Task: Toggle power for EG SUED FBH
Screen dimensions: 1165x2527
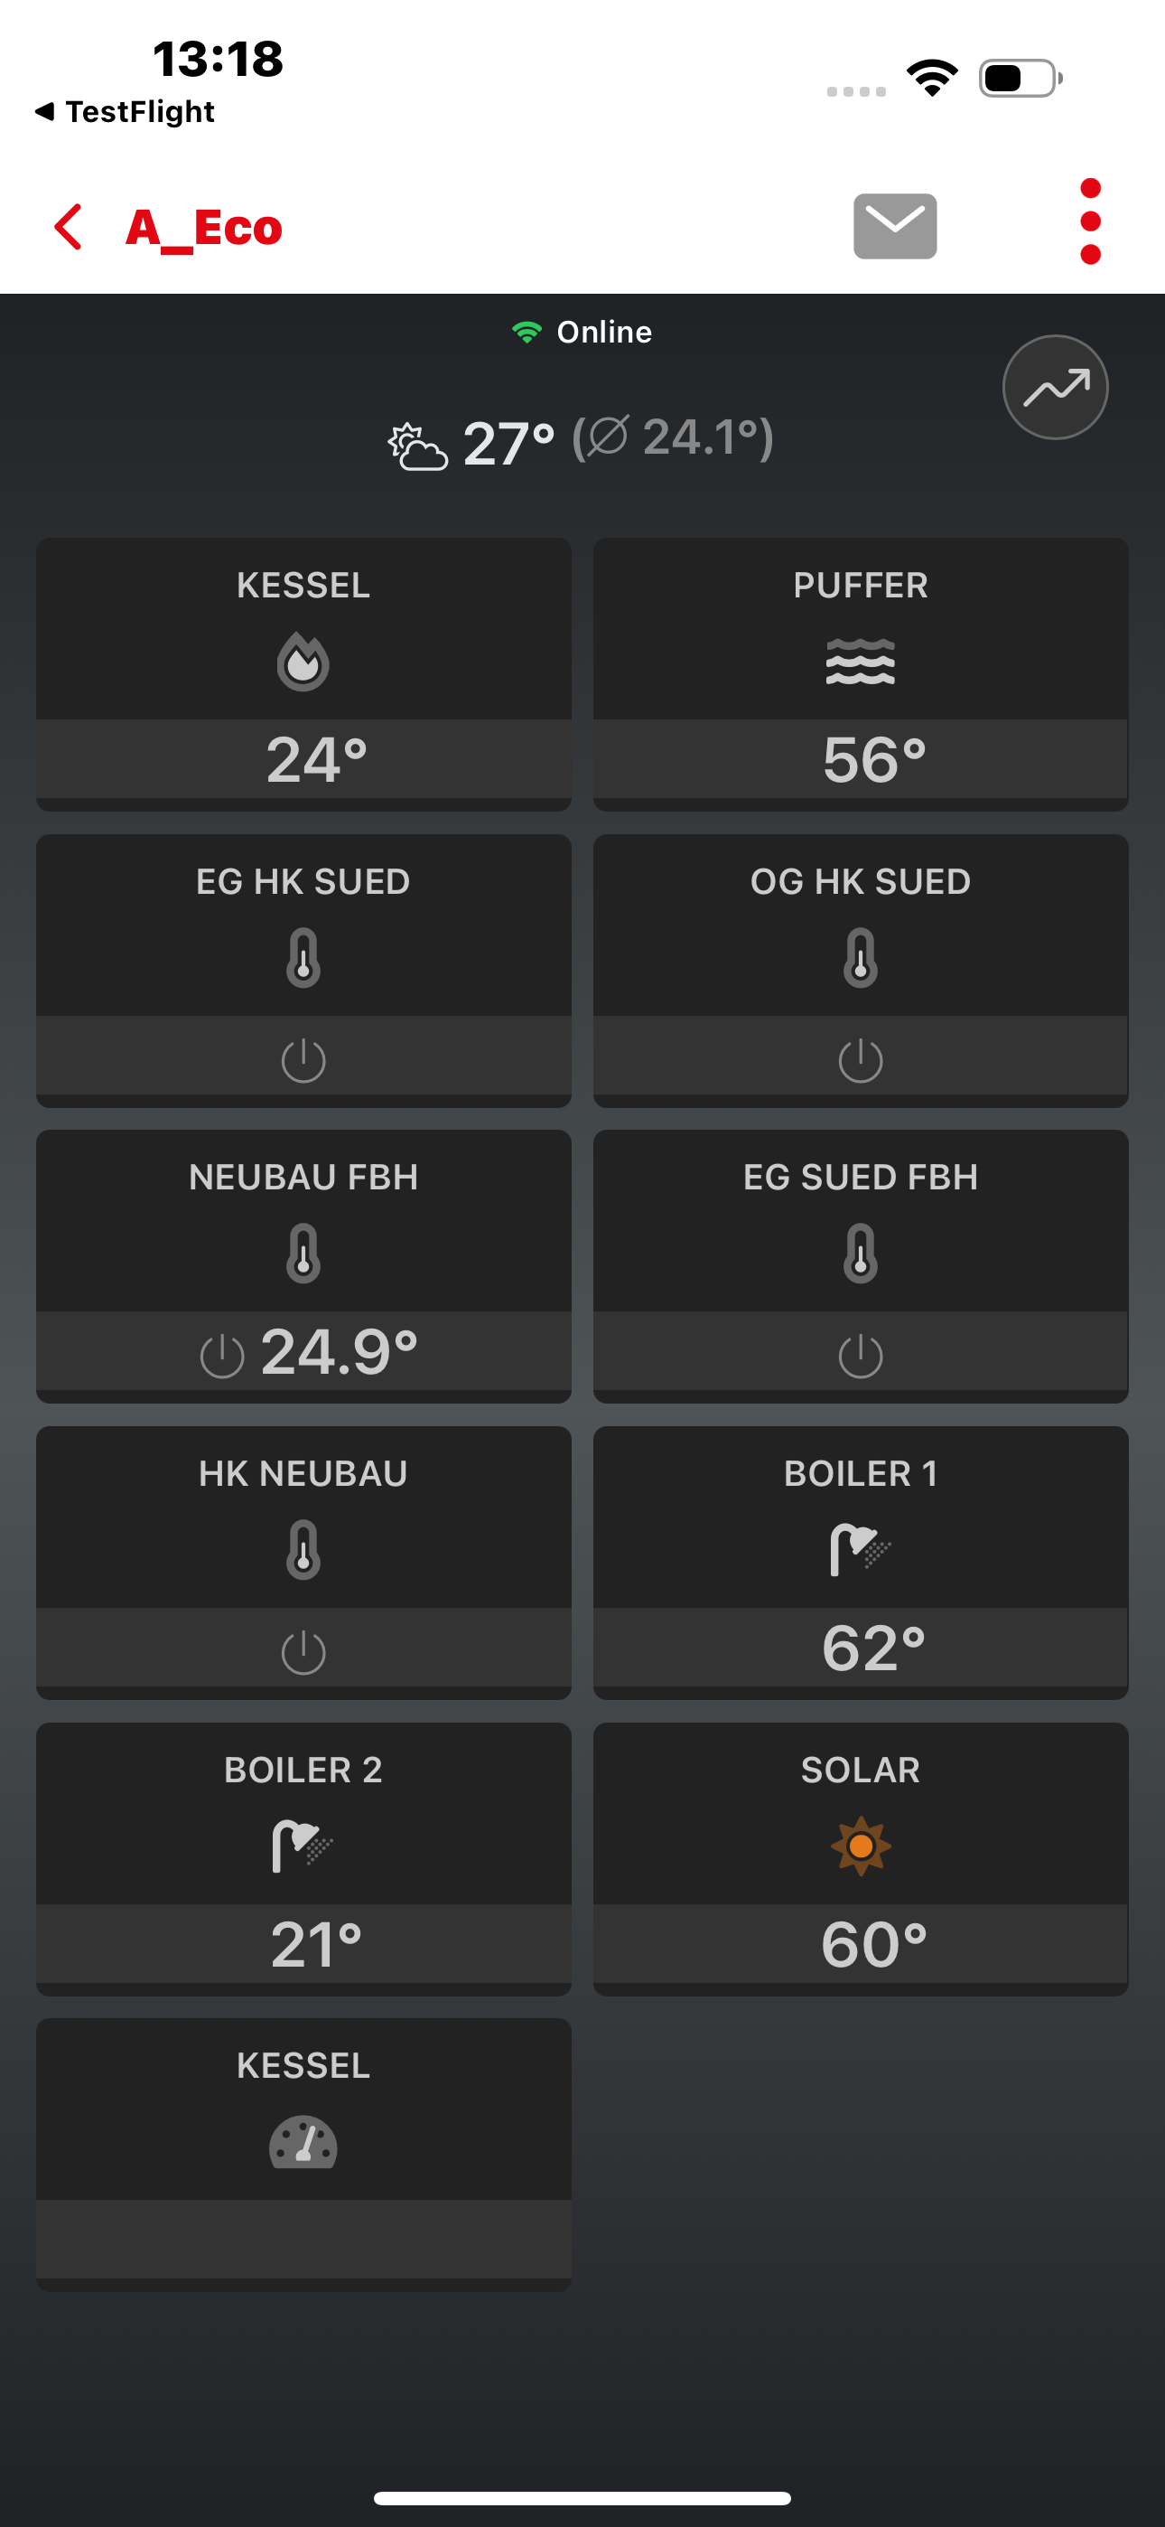Action: (860, 1357)
